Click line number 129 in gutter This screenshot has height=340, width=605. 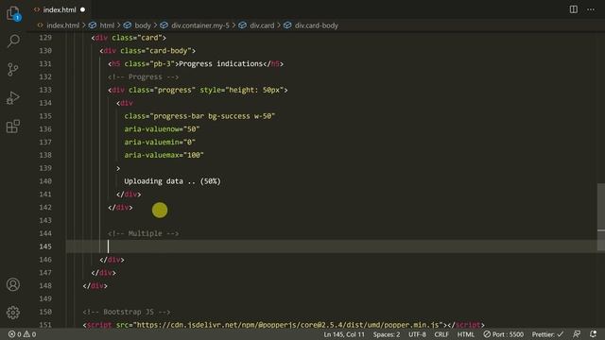pyautogui.click(x=45, y=38)
